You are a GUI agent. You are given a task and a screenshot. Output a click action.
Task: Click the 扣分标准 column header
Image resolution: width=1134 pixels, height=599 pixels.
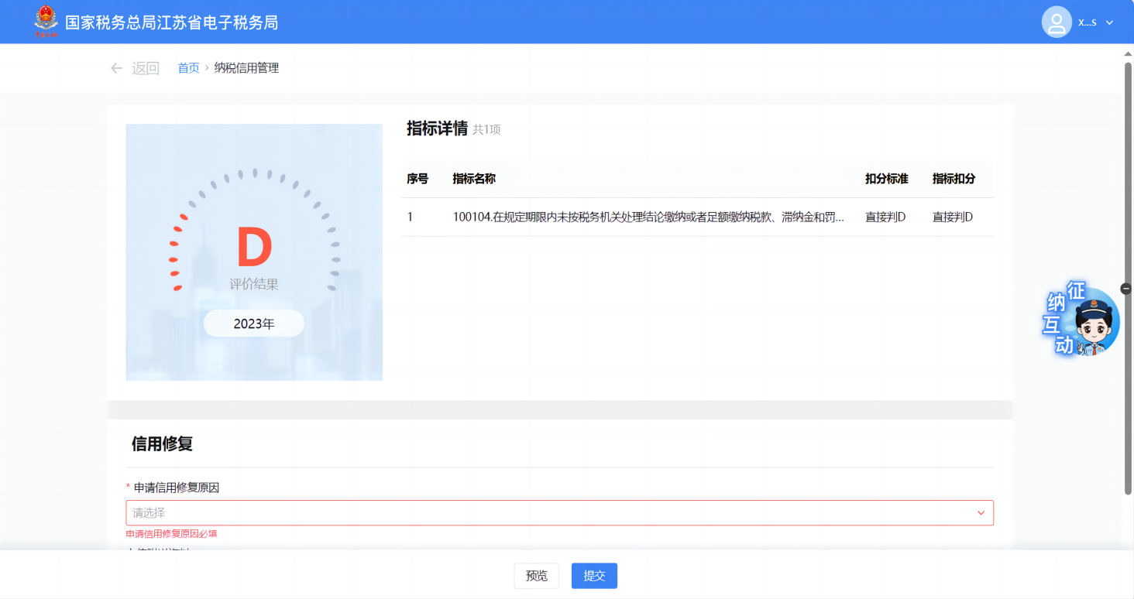tap(886, 179)
